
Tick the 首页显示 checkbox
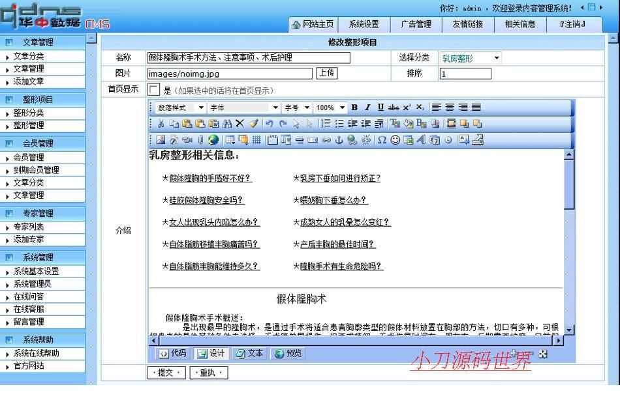(x=153, y=90)
